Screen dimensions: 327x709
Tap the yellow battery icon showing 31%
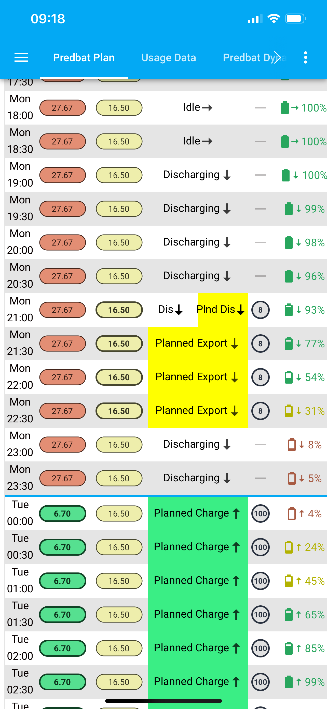point(289,411)
